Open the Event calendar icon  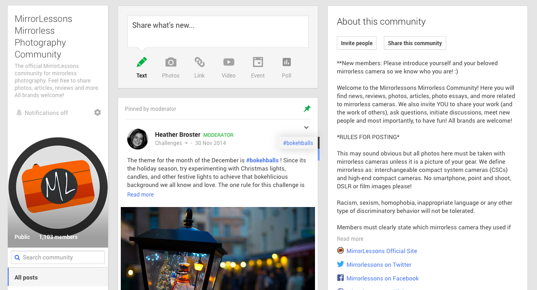(258, 62)
